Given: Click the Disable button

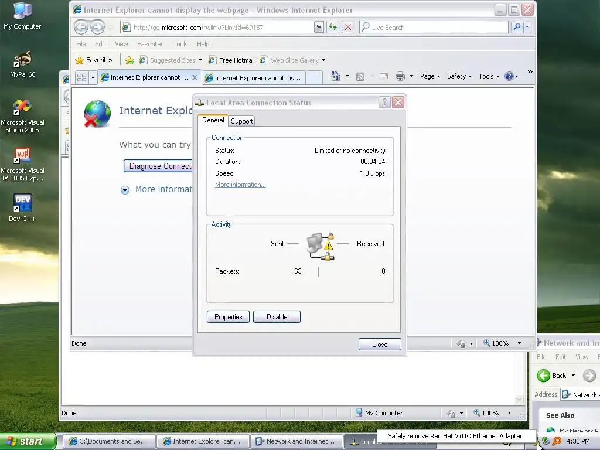Looking at the screenshot, I should (x=277, y=317).
